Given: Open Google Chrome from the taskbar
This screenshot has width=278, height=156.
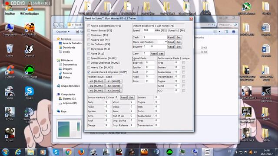Looking at the screenshot, I should coord(69,152).
